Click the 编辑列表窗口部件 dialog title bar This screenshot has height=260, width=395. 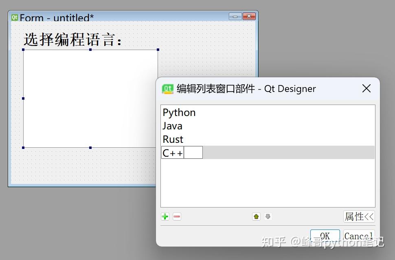point(244,89)
